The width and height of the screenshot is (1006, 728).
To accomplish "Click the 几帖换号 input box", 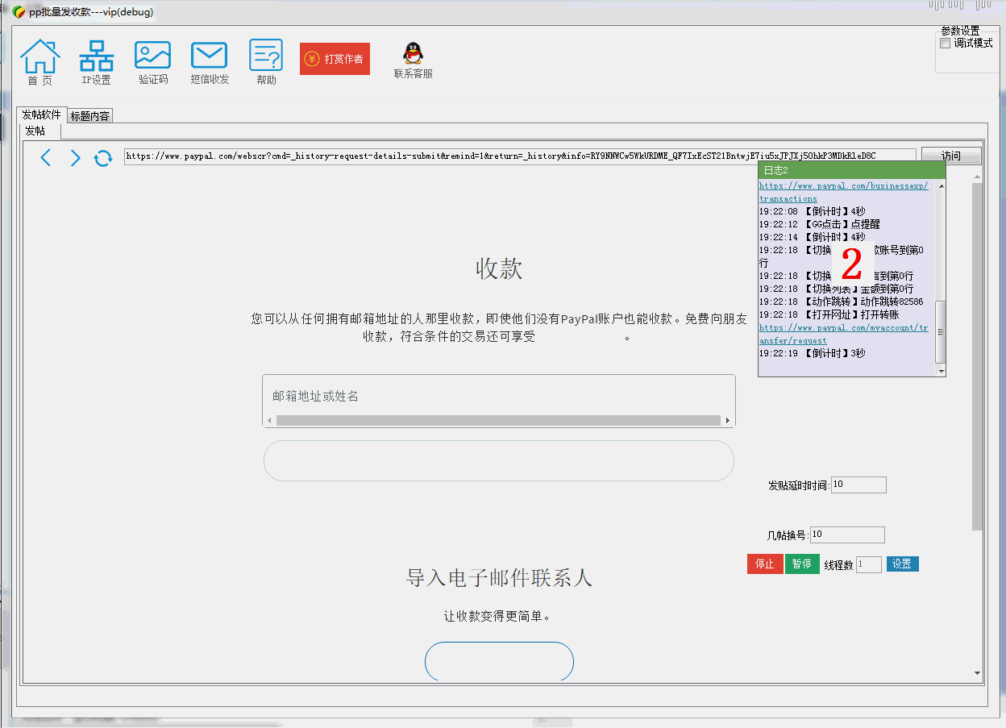I will point(847,535).
